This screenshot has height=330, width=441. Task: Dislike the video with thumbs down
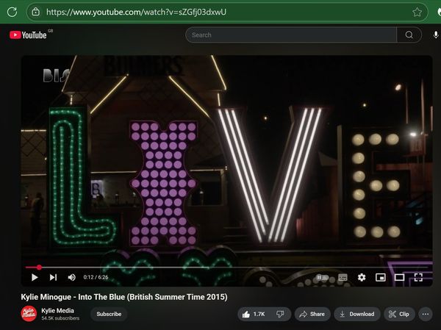coord(280,314)
